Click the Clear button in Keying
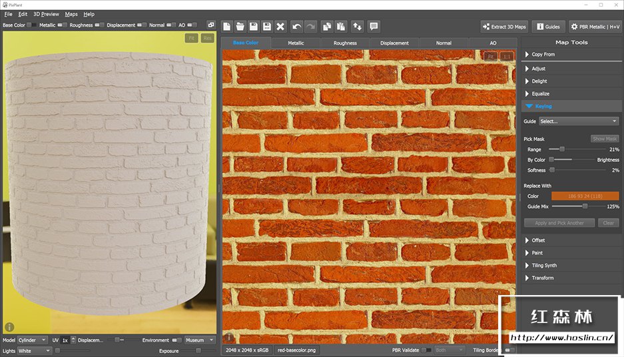Image resolution: width=624 pixels, height=357 pixels. 608,223
